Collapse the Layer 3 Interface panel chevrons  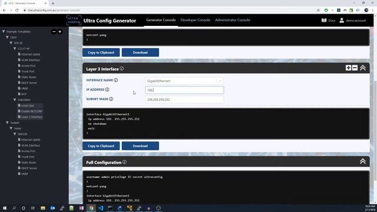363,68
